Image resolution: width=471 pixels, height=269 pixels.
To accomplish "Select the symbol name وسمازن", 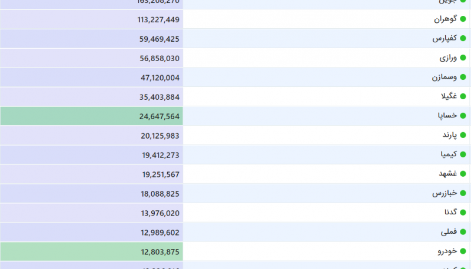I will (445, 78).
